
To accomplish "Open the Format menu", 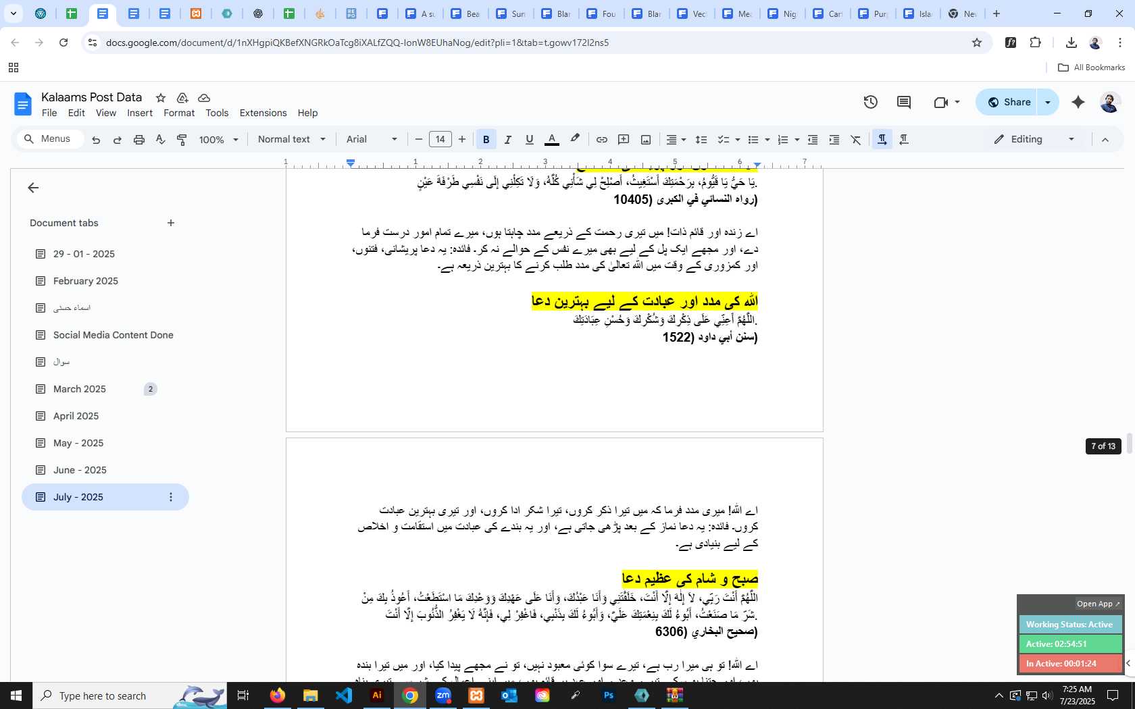I will tap(179, 113).
